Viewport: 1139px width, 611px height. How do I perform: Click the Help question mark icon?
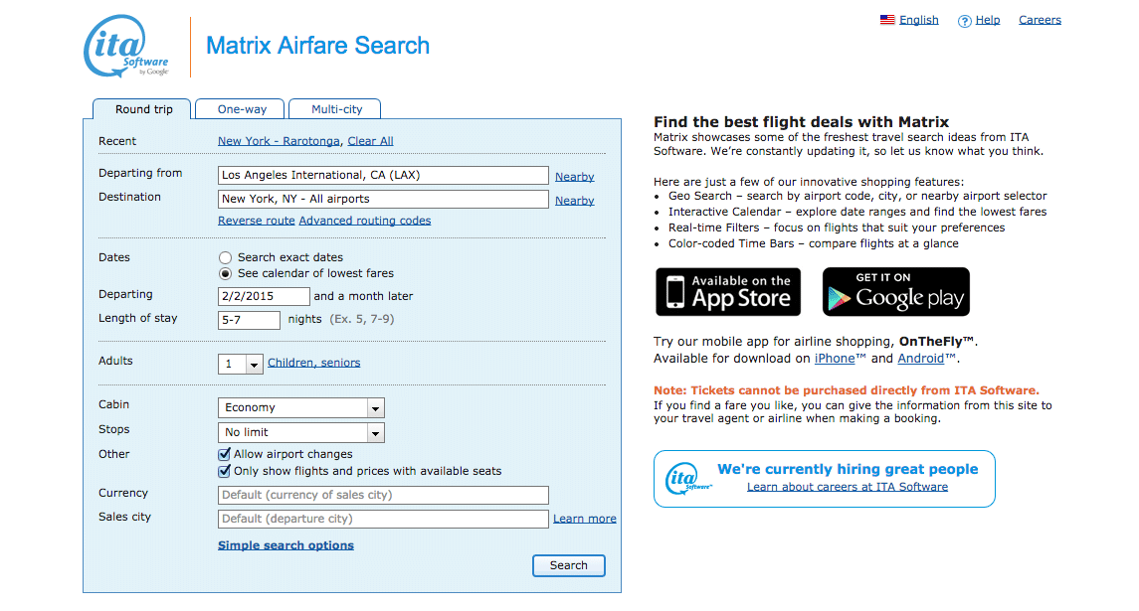click(964, 21)
